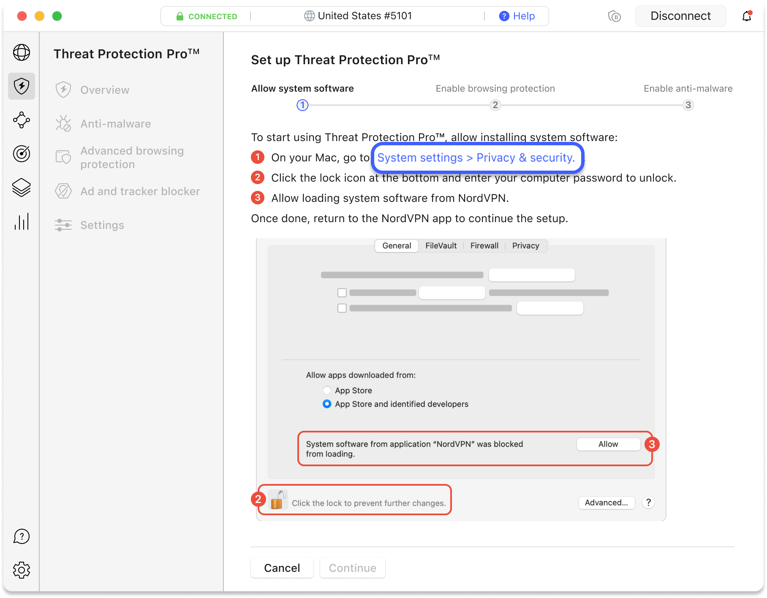767x598 pixels.
Task: Switch to the FileVault tab
Action: pos(441,246)
